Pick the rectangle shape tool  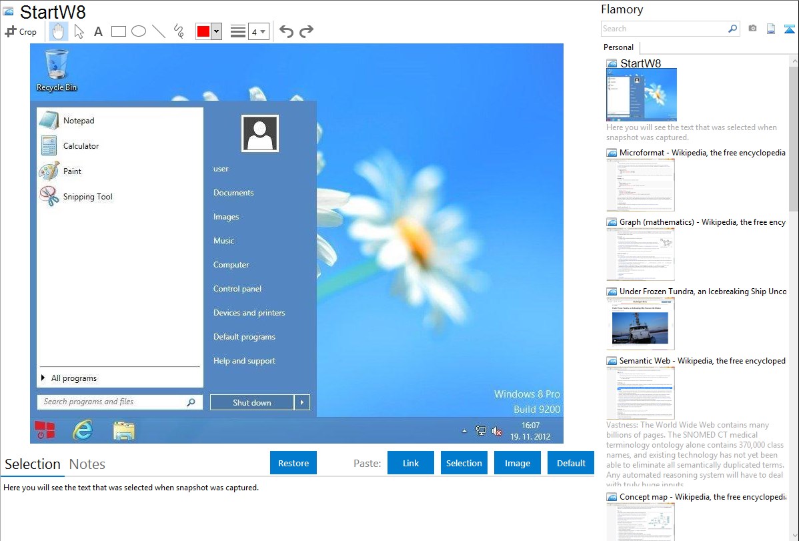(x=118, y=31)
